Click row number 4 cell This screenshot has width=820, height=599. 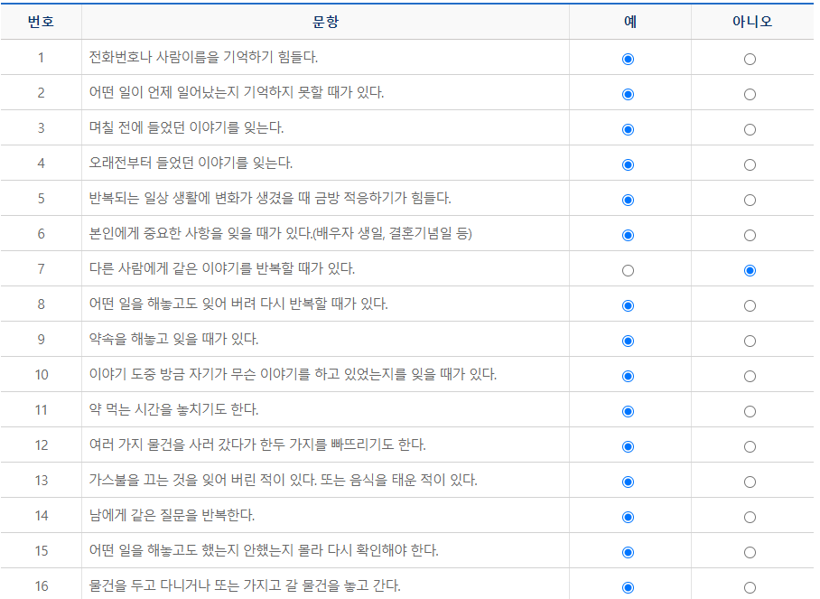click(41, 163)
